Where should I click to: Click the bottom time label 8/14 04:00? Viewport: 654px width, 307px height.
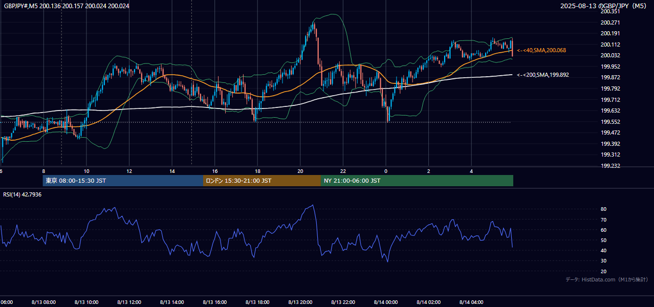pos(471,302)
